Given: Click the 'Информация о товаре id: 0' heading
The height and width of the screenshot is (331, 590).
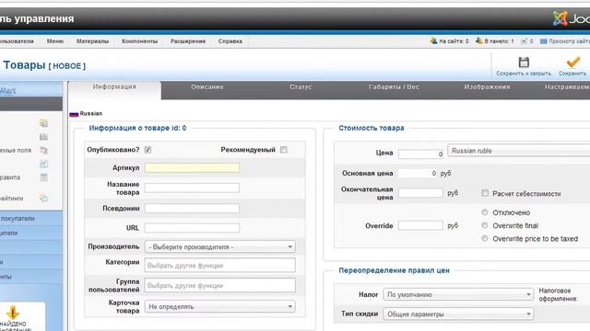Looking at the screenshot, I should (x=137, y=128).
